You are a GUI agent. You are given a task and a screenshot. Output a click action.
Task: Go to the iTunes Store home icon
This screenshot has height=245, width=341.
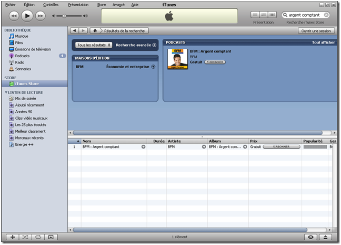pyautogui.click(x=95, y=31)
